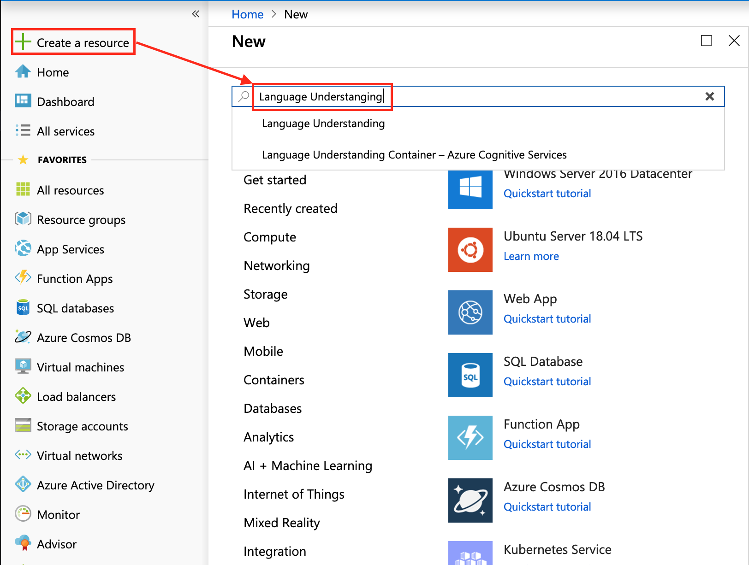Open the Dashboard icon in sidebar
This screenshot has height=565, width=749.
(23, 101)
